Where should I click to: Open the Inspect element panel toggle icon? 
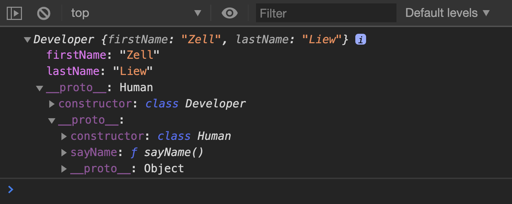(x=14, y=13)
